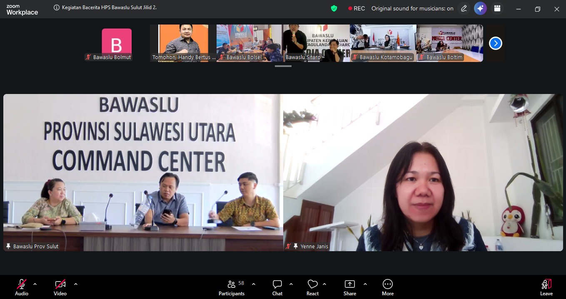The width and height of the screenshot is (566, 299).
Task: Click the Bawaslu Prov Sulut main video
Action: (143, 173)
